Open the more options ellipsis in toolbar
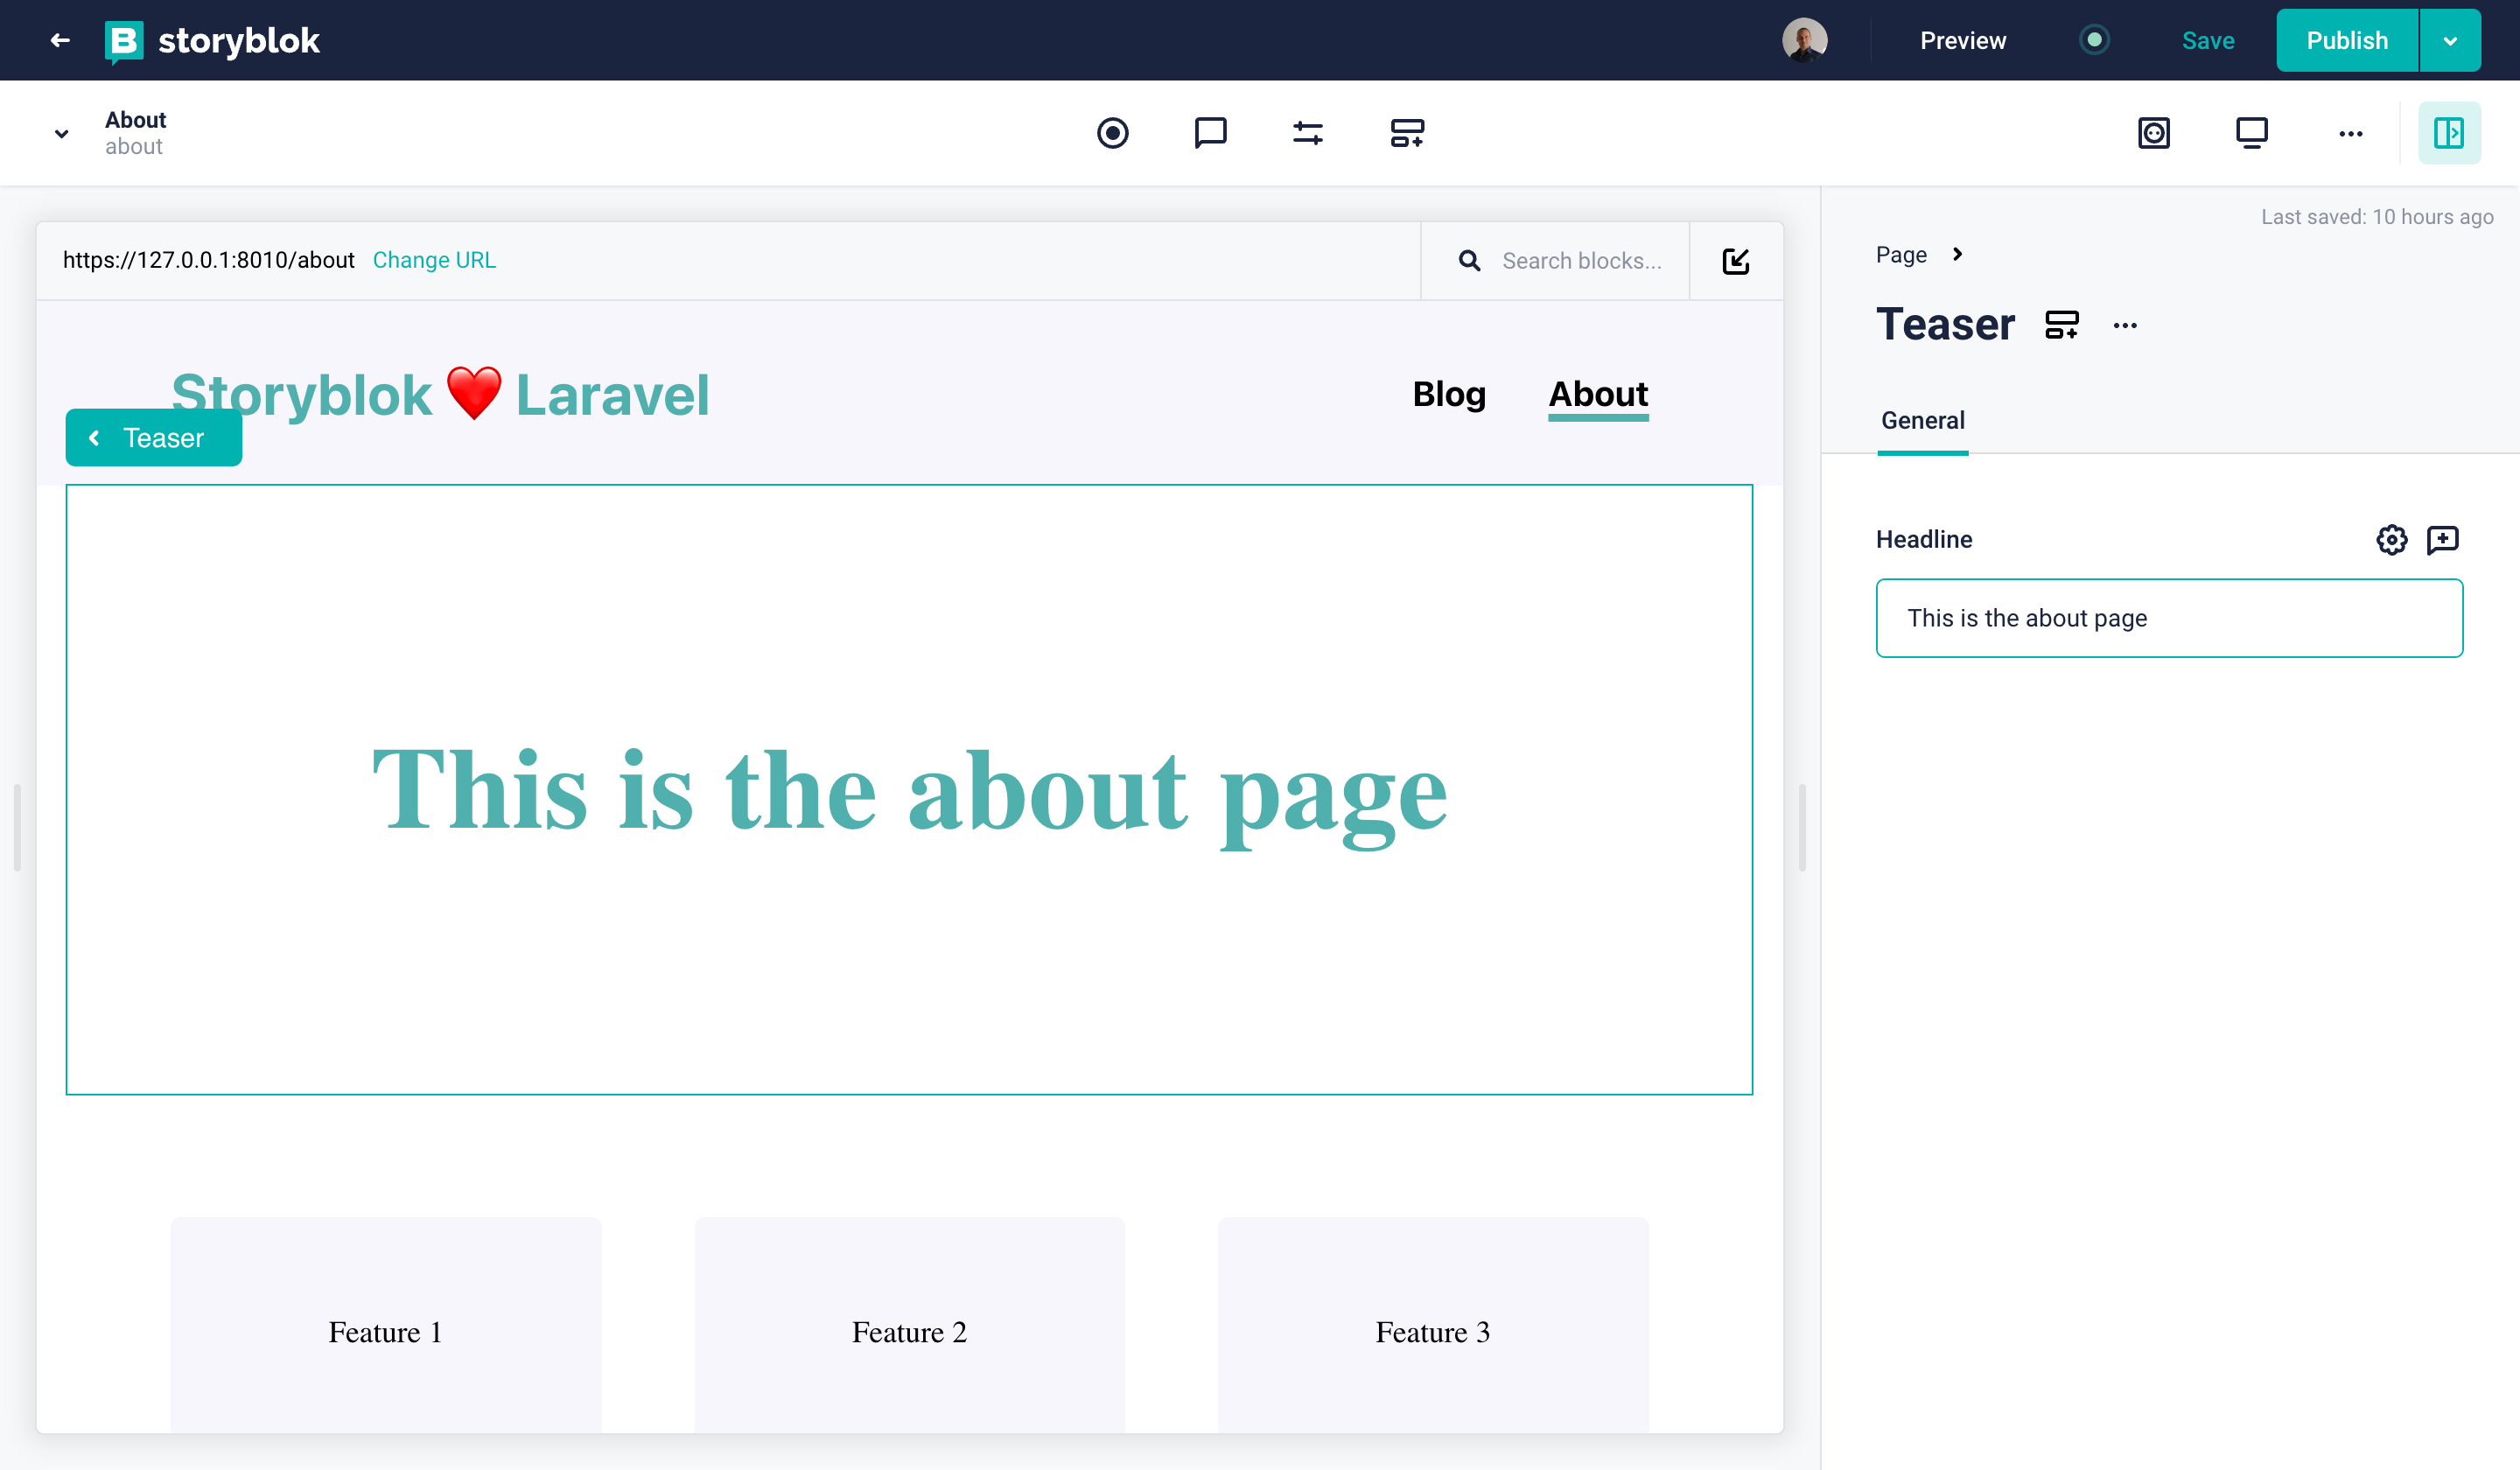Viewport: 2520px width, 1470px height. (x=2351, y=133)
